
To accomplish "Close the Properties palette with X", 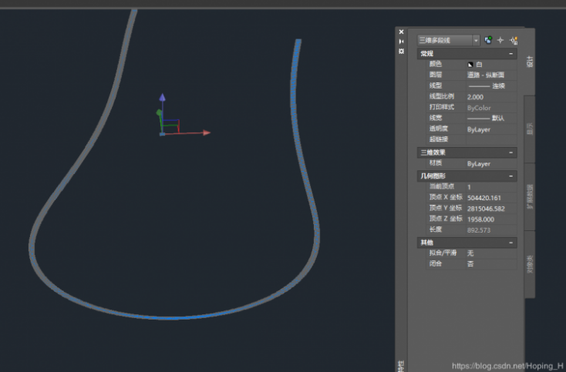I will tap(401, 32).
